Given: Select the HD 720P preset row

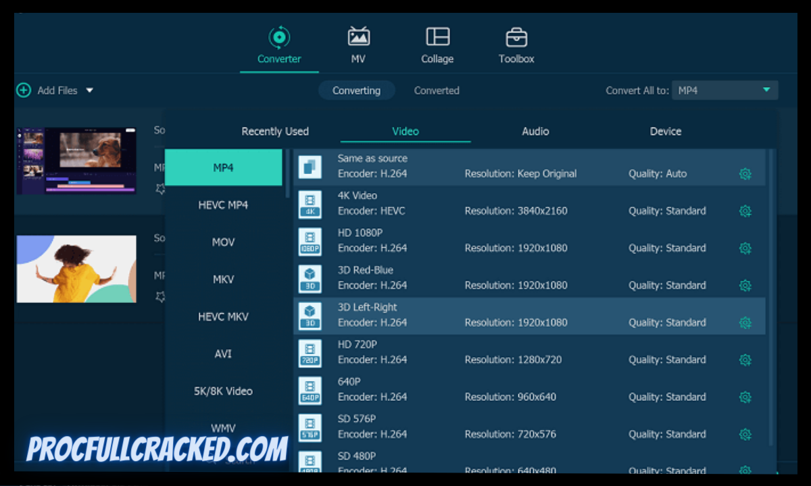Looking at the screenshot, I should pos(473,352).
